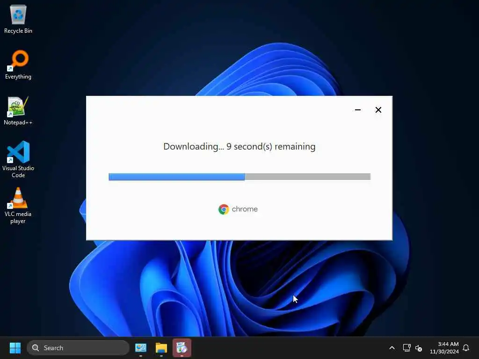Select the VLC media player desktop shortcut
Screen dimensions: 479x359
18,206
